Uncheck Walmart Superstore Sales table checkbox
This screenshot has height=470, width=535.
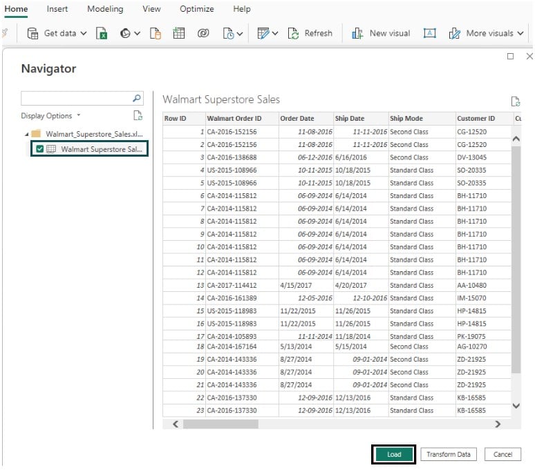point(40,149)
